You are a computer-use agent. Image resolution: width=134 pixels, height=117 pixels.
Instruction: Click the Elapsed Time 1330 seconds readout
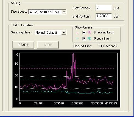click(108, 46)
